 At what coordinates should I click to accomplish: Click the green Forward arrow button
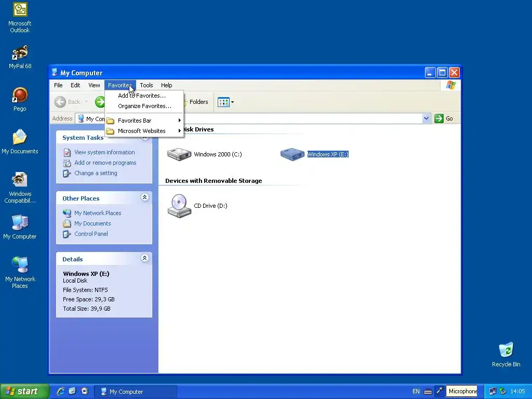(x=100, y=102)
